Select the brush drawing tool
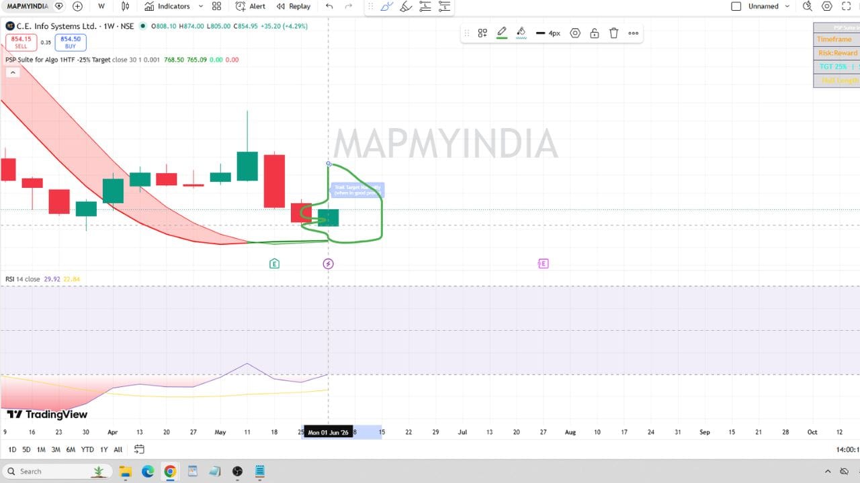Image resolution: width=860 pixels, height=483 pixels. tap(386, 7)
